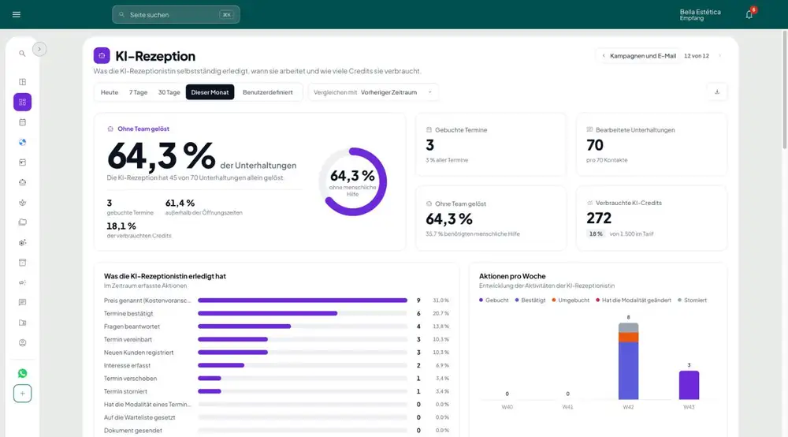
Task: Click the Termin verschoben row label
Action: (x=130, y=379)
